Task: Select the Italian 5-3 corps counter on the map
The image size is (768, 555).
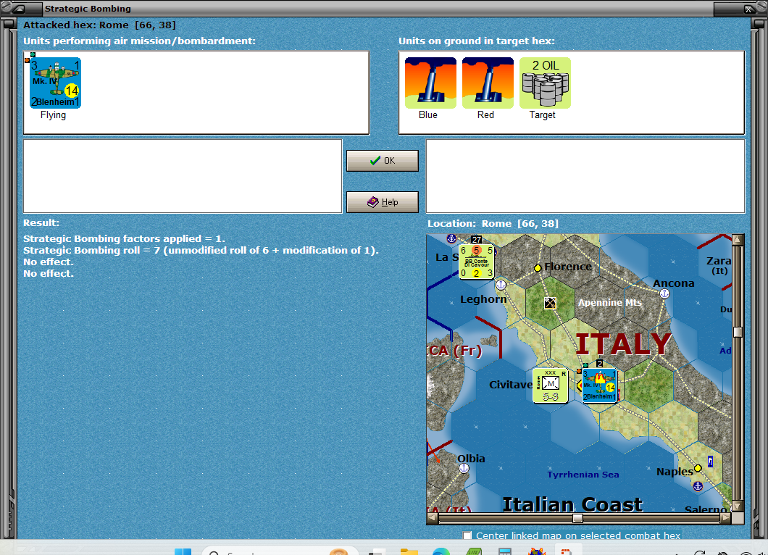Action: pos(550,385)
